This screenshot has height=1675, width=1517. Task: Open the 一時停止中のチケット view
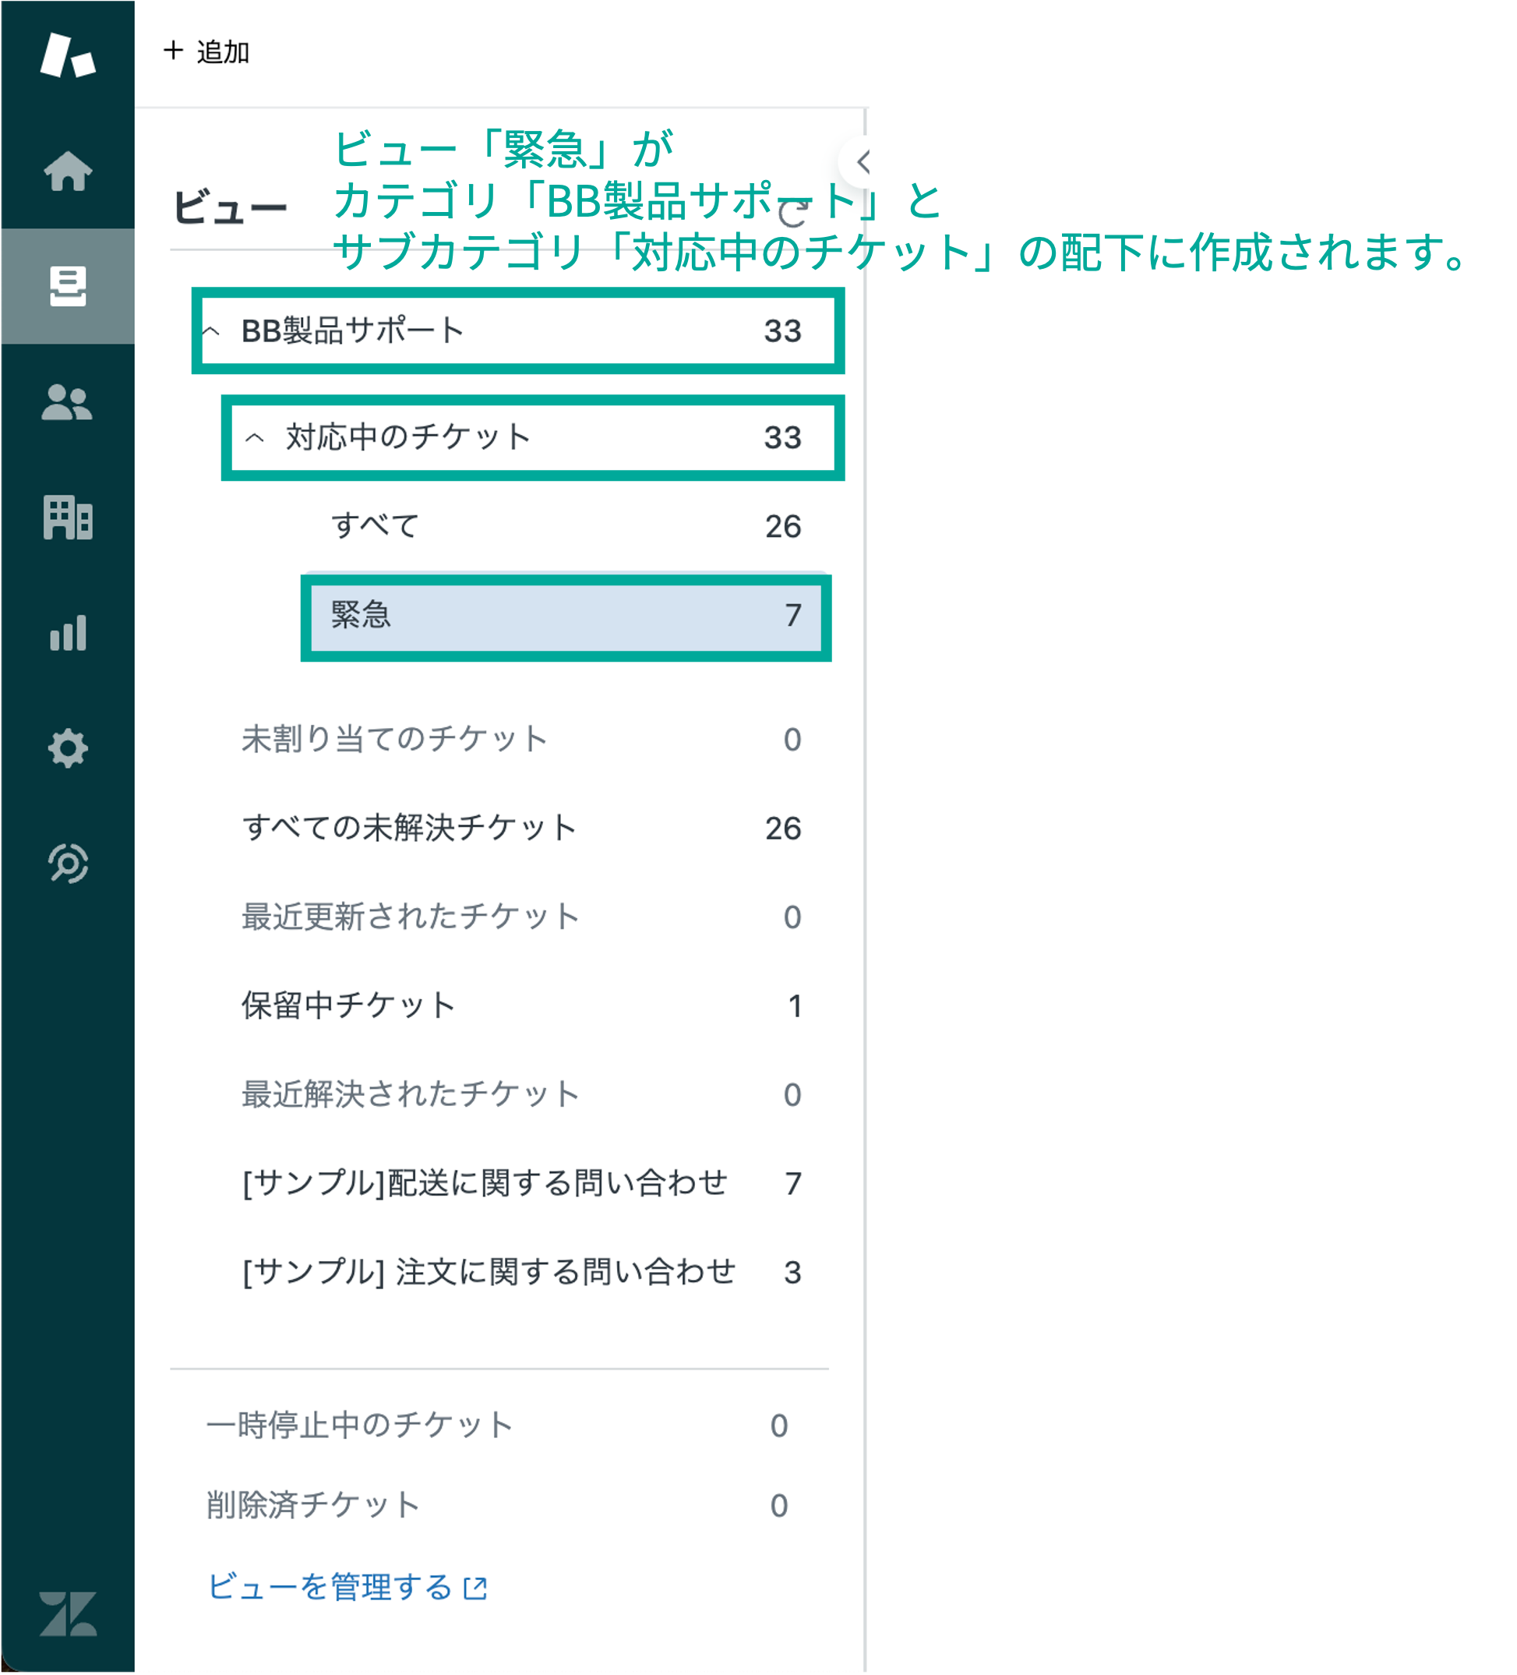click(499, 1426)
